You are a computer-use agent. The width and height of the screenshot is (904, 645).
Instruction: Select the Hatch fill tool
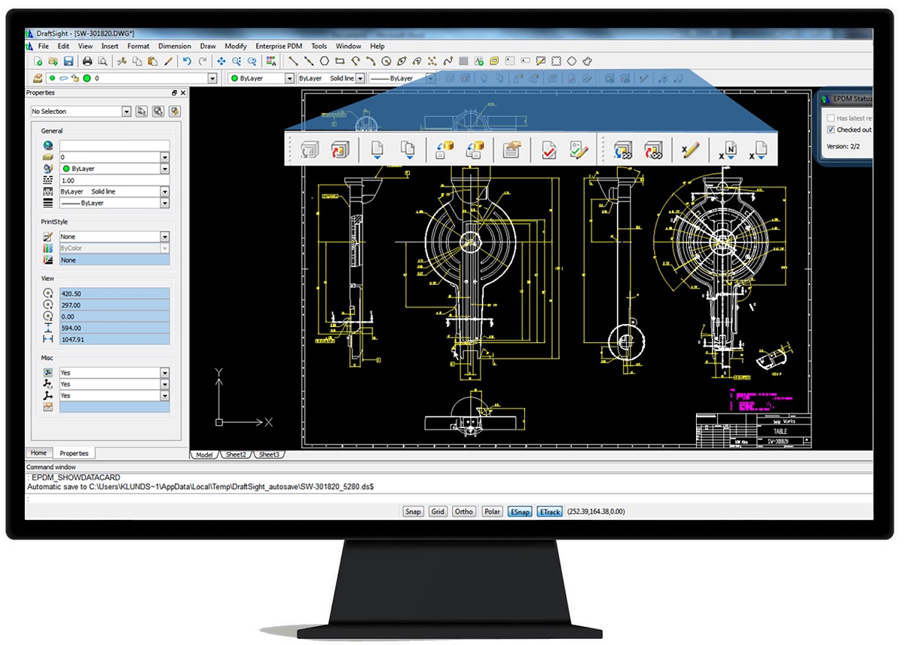point(464,61)
